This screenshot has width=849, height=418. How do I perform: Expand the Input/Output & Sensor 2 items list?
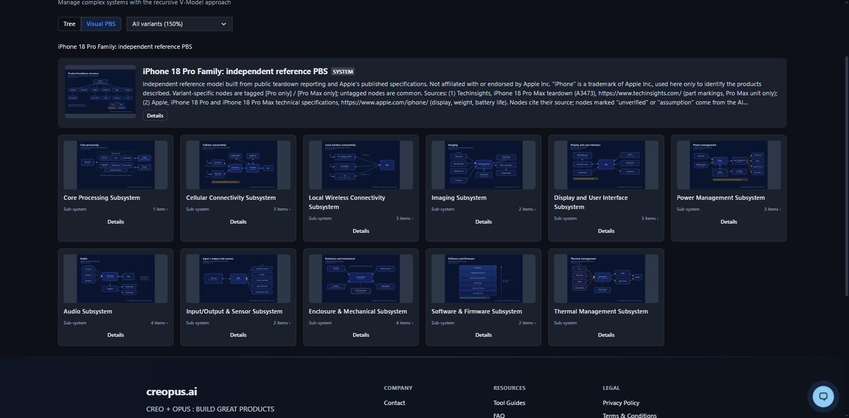pyautogui.click(x=282, y=323)
